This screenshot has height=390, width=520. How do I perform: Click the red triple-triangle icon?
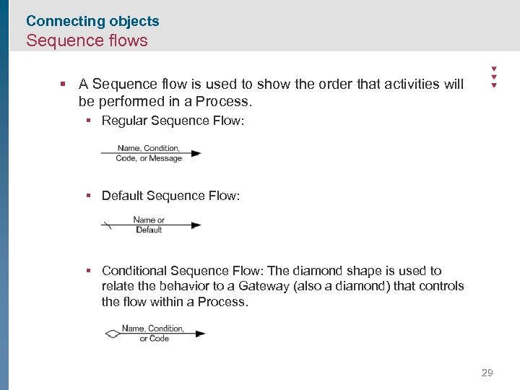point(494,77)
